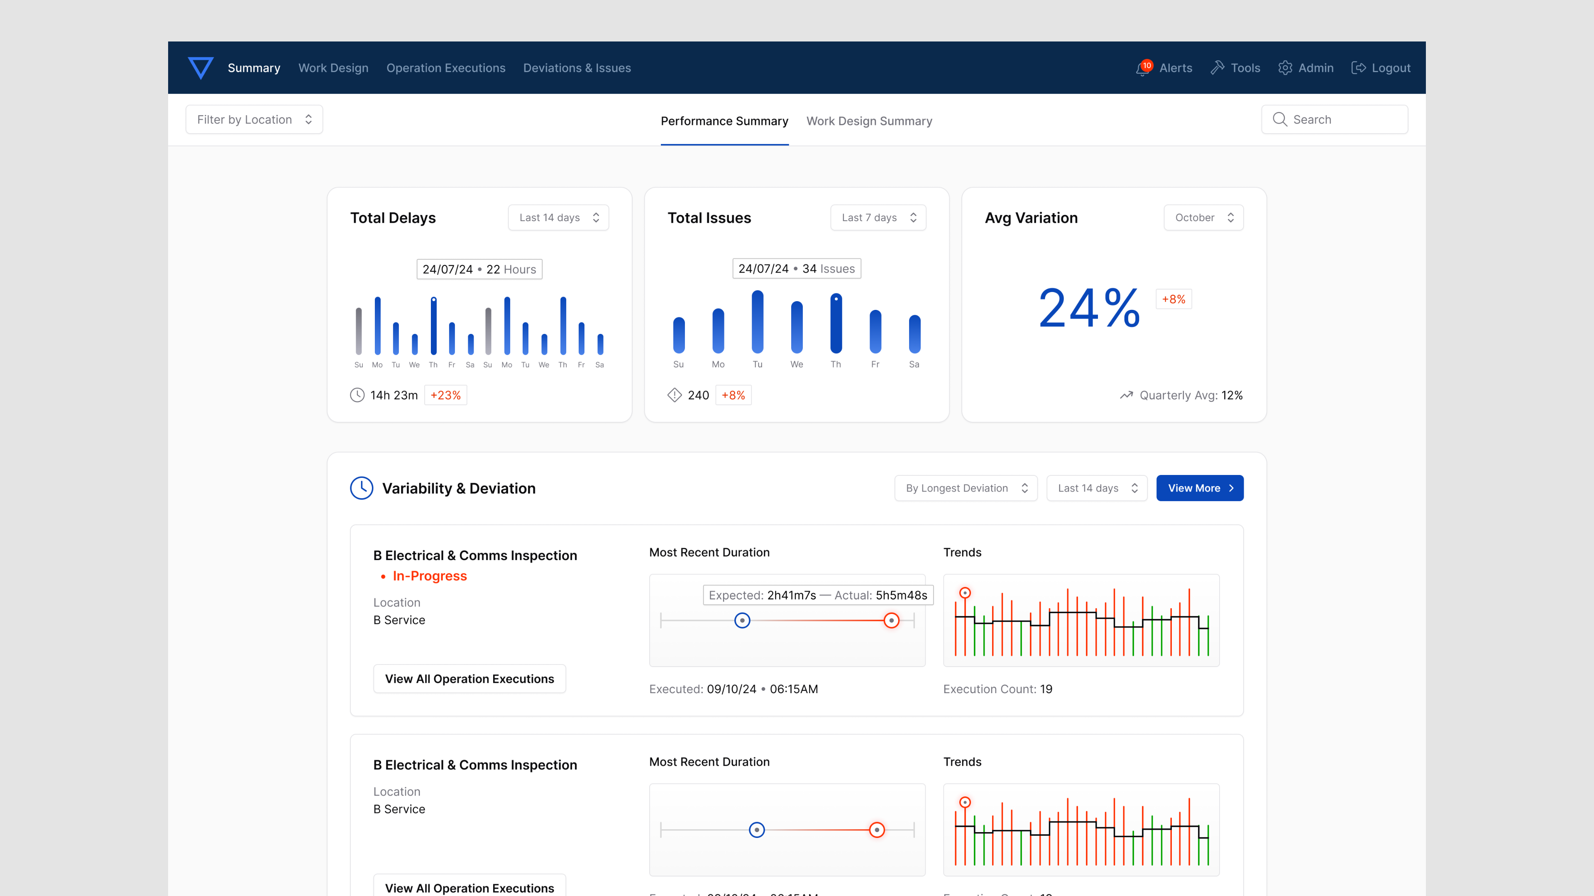Viewport: 1594px width, 896px height.
Task: Click the Total Issues diamond warning icon
Action: coord(675,395)
